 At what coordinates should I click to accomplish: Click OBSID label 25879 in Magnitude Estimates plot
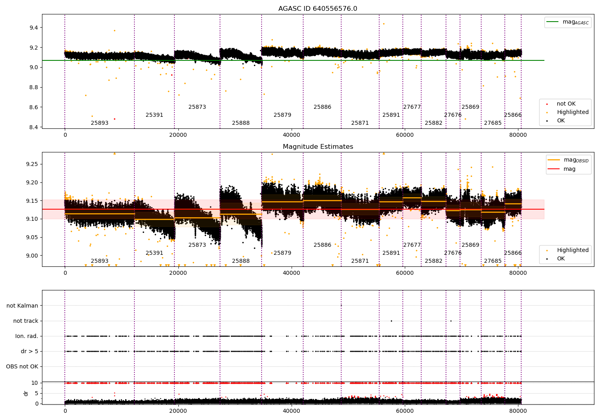pos(282,253)
